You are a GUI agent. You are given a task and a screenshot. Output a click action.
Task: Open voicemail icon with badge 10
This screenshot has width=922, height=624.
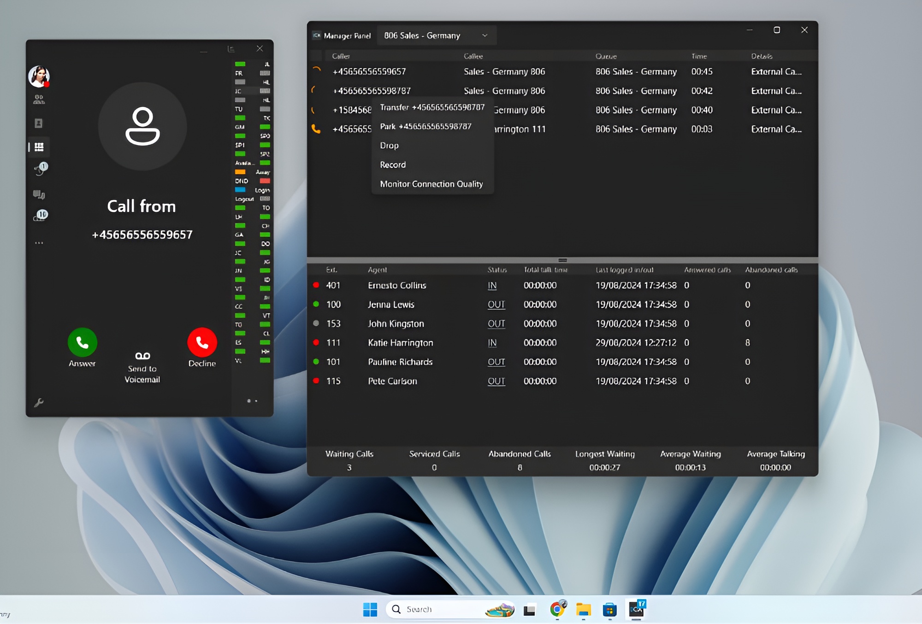(40, 216)
